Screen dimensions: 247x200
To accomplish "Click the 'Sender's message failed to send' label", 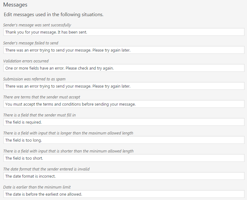I will click(x=31, y=43).
